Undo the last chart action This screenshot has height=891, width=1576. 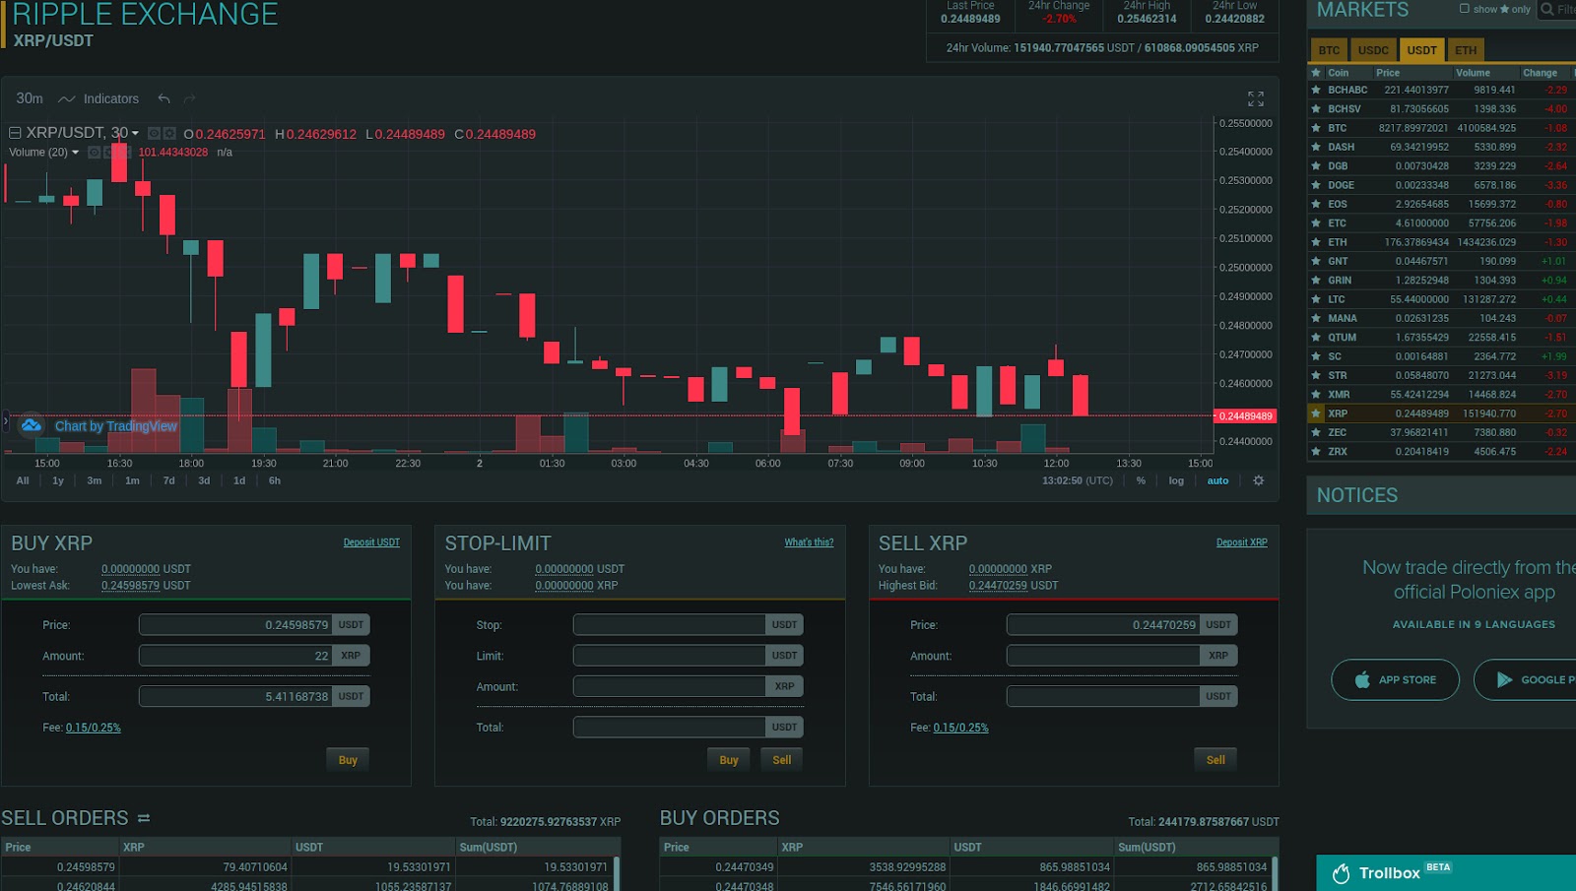point(164,98)
